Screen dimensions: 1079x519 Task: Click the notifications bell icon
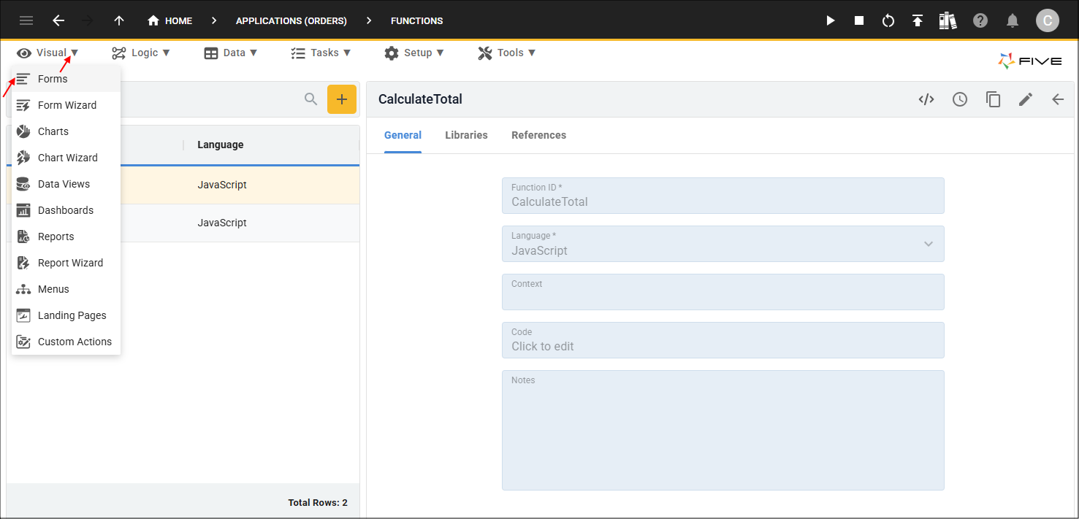[x=1013, y=20]
